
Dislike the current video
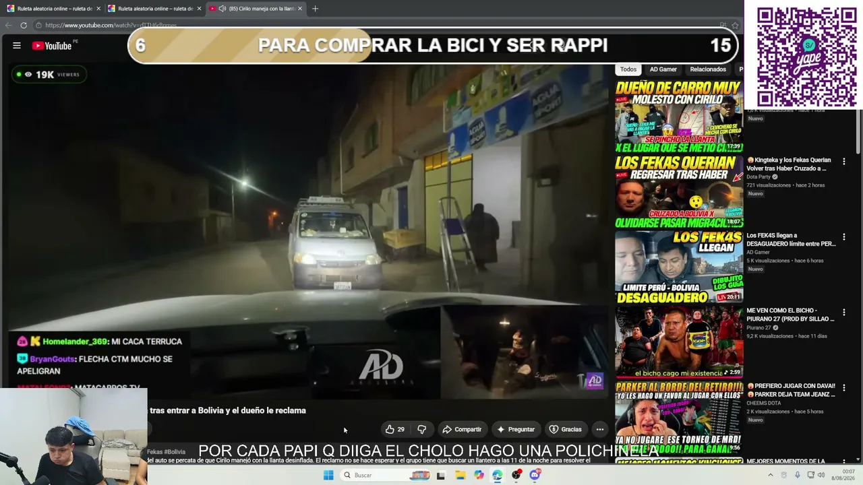click(422, 429)
